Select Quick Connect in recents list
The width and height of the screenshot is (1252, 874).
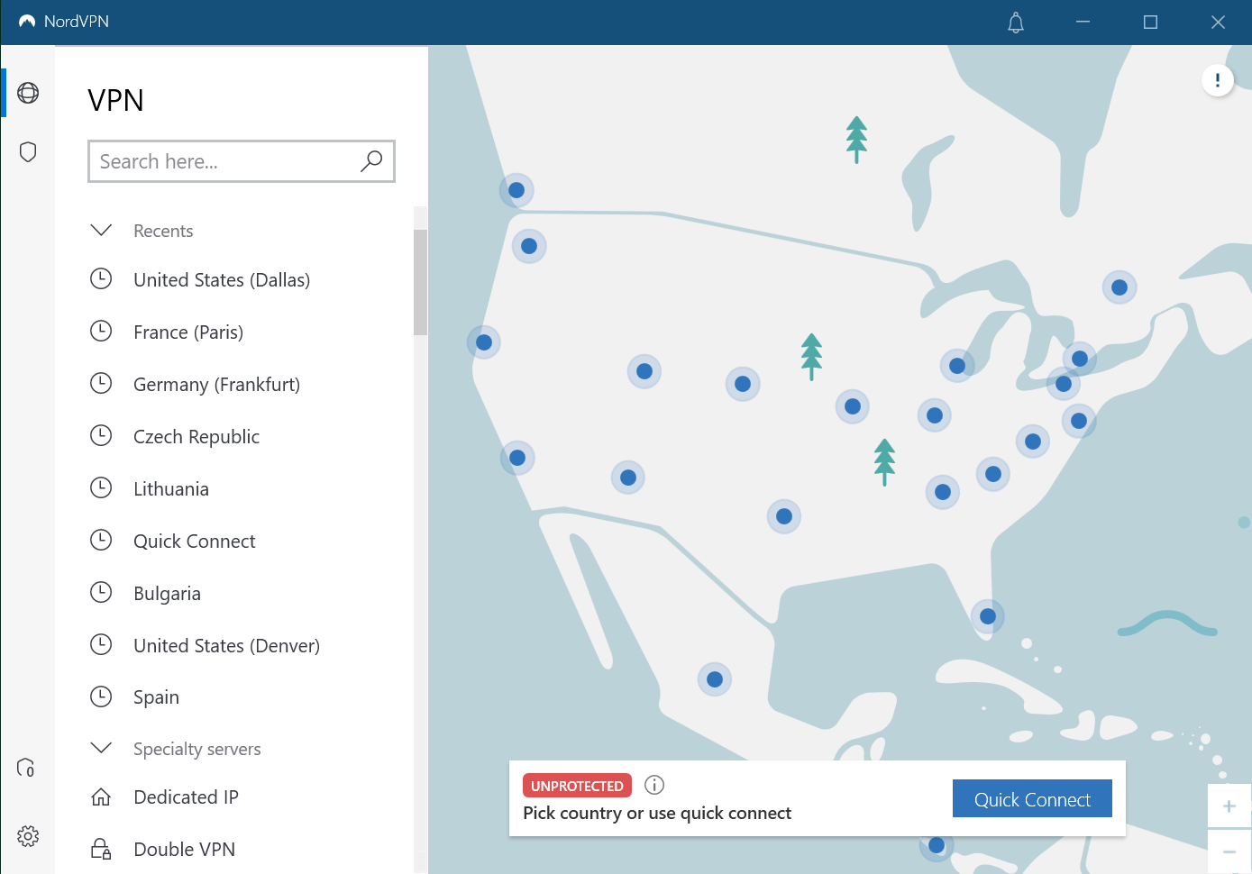[195, 542]
